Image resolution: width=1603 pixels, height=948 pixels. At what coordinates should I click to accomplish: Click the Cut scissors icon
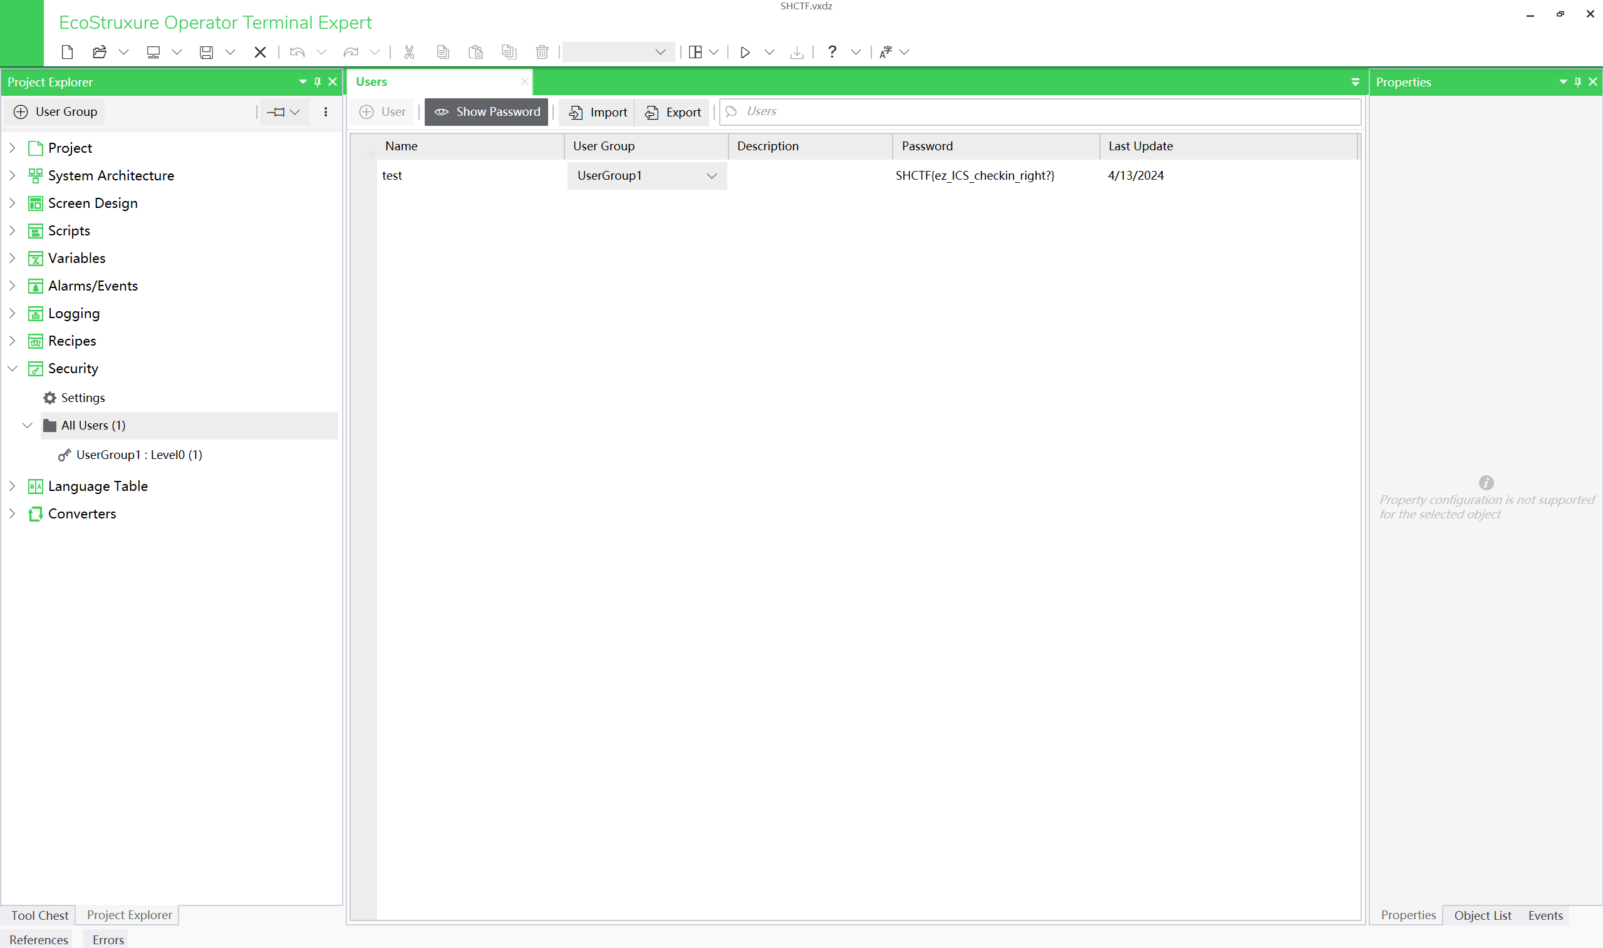click(410, 52)
